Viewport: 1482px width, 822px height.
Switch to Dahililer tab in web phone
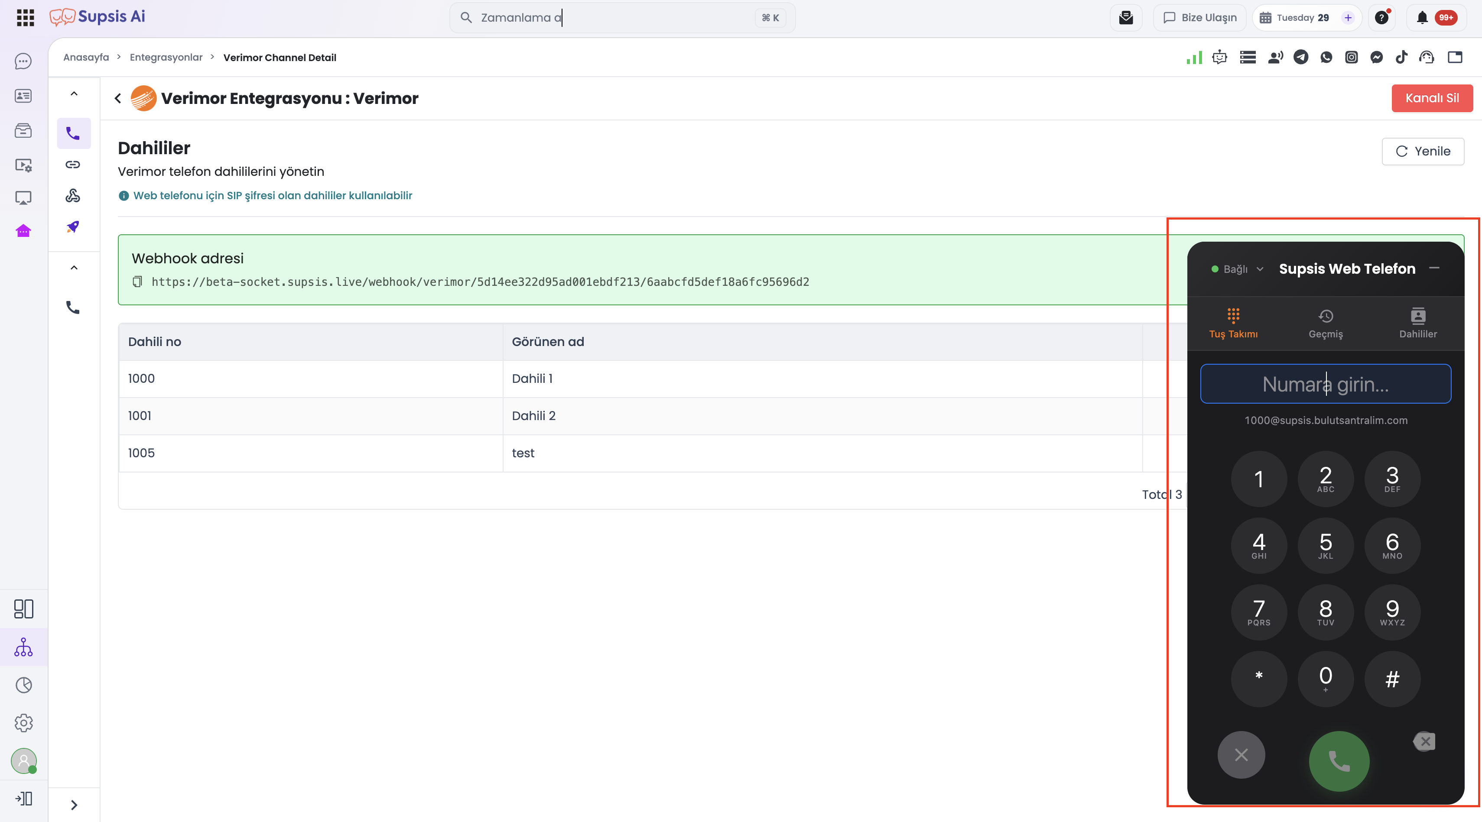[x=1418, y=324]
